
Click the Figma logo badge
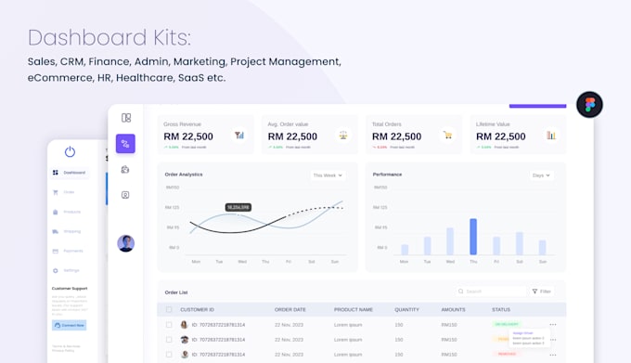click(x=589, y=105)
